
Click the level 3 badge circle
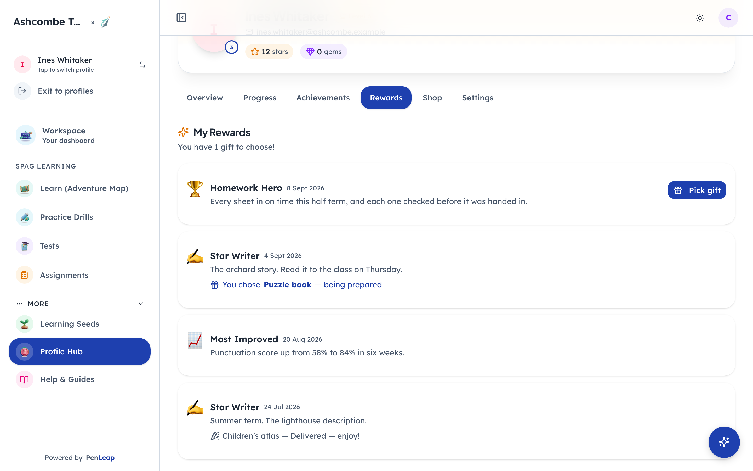(x=231, y=47)
